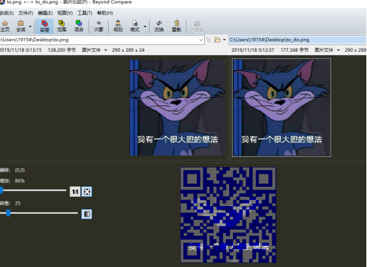Click the right path field to_do.png
The height and width of the screenshot is (267, 367).
click(297, 40)
